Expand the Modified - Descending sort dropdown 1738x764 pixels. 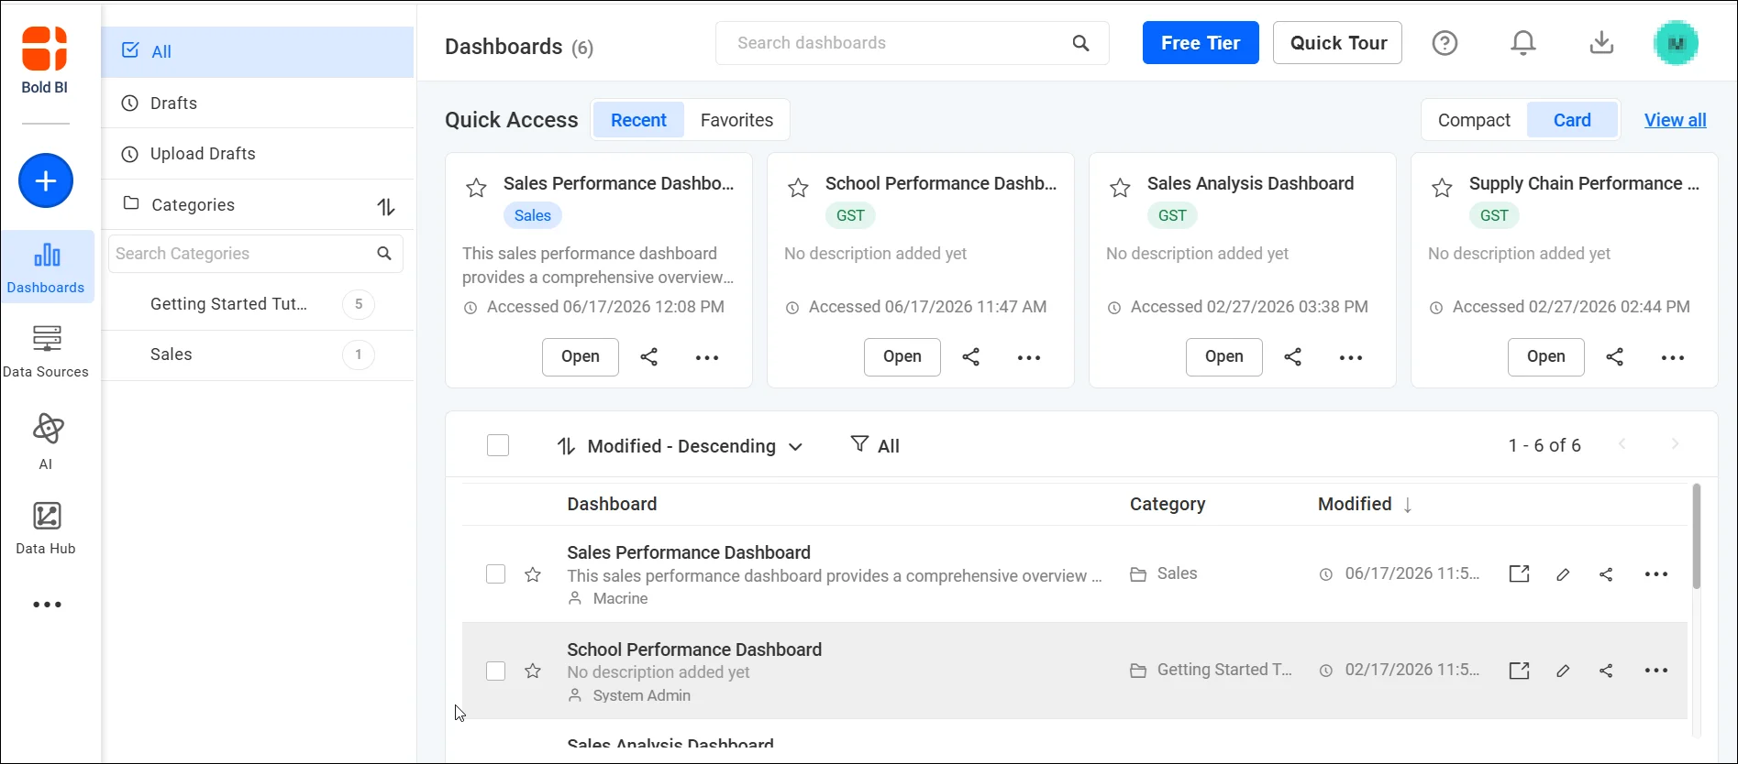[680, 446]
